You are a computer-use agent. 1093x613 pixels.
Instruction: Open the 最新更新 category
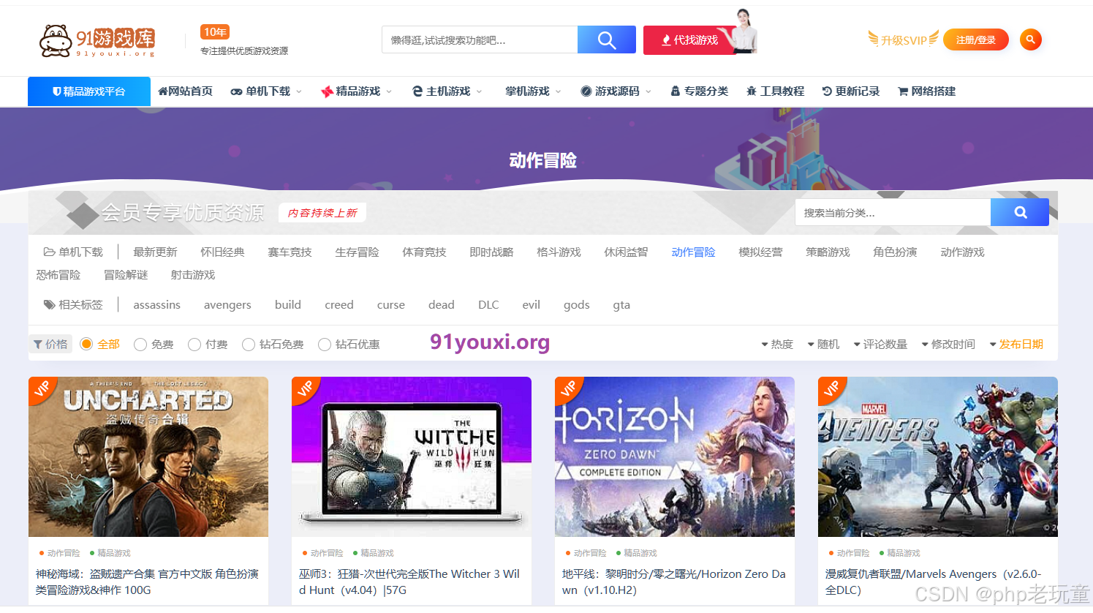point(155,252)
